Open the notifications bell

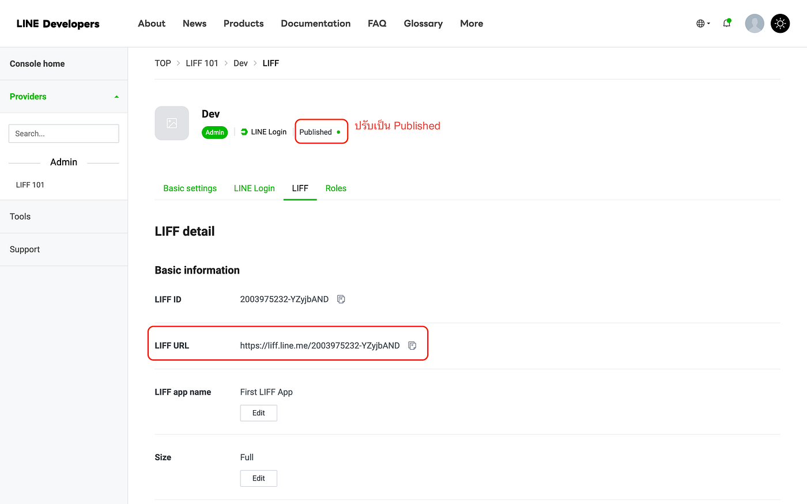point(727,24)
